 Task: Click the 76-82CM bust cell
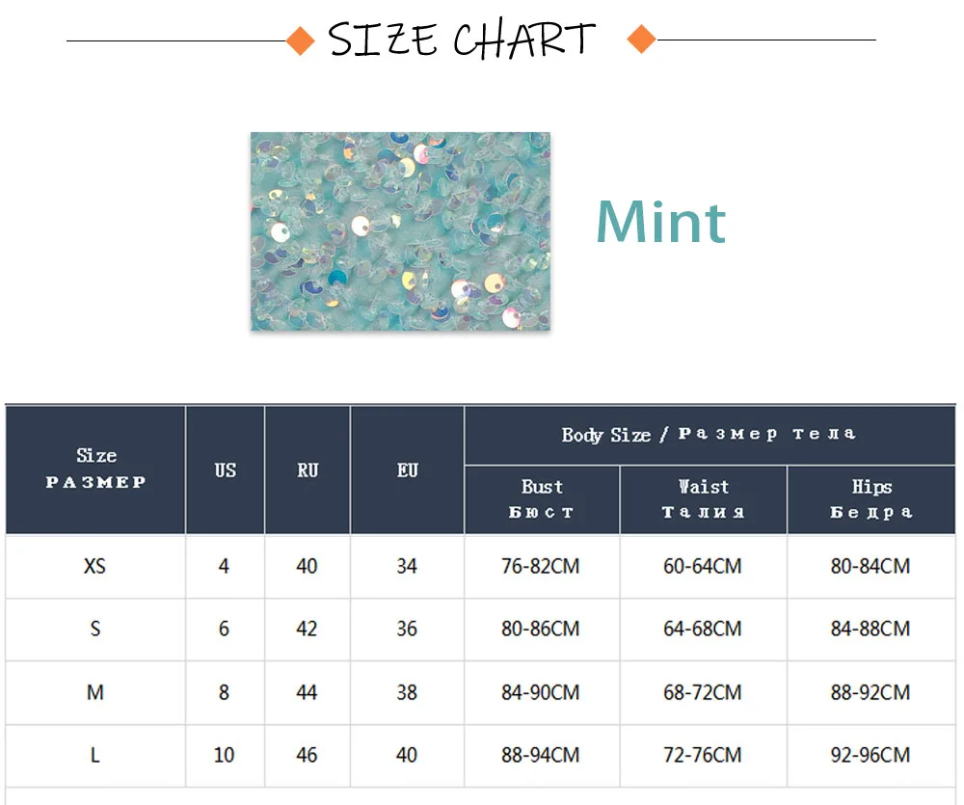[541, 566]
